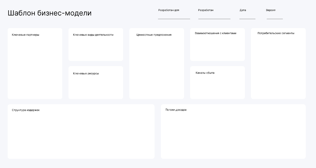Click the 'Взаимоотношения с клиентами' card
Image resolution: width=316 pixels, height=168 pixels.
(218, 45)
